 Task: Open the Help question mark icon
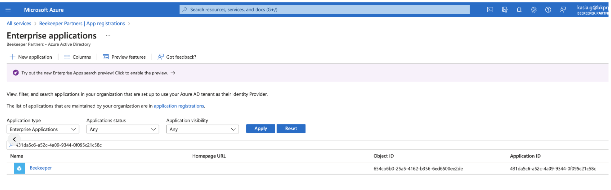tap(548, 10)
